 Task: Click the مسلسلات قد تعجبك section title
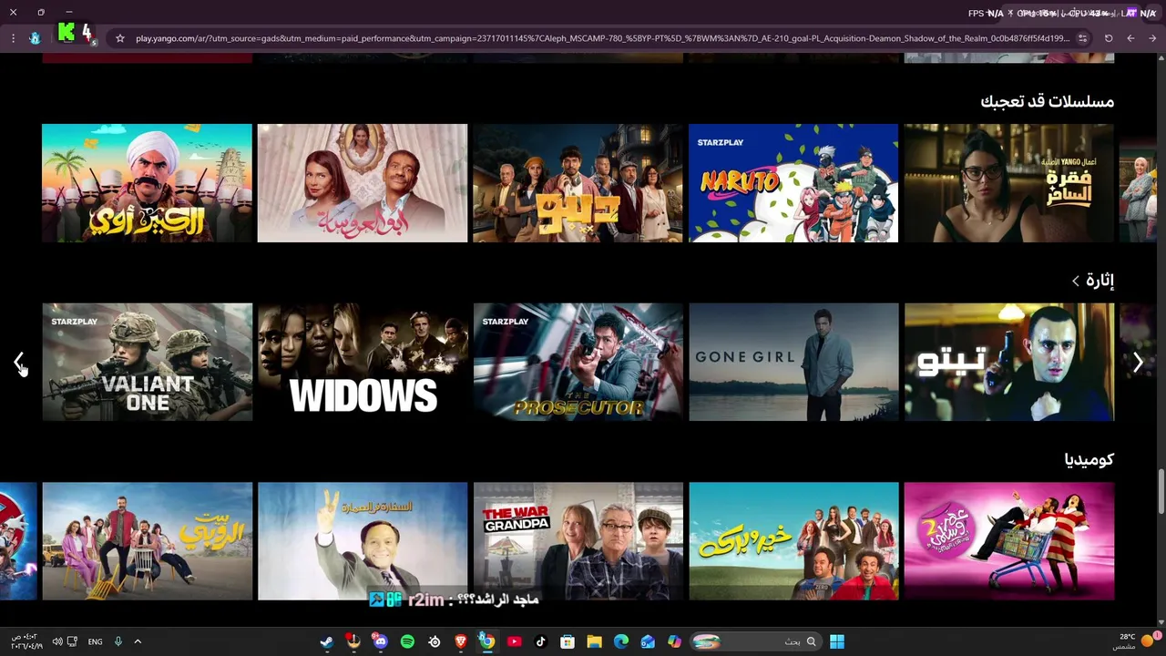(x=1047, y=101)
